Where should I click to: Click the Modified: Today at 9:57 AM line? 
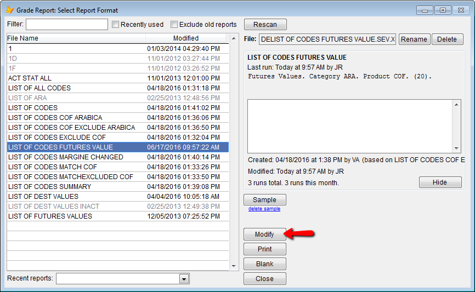click(296, 171)
